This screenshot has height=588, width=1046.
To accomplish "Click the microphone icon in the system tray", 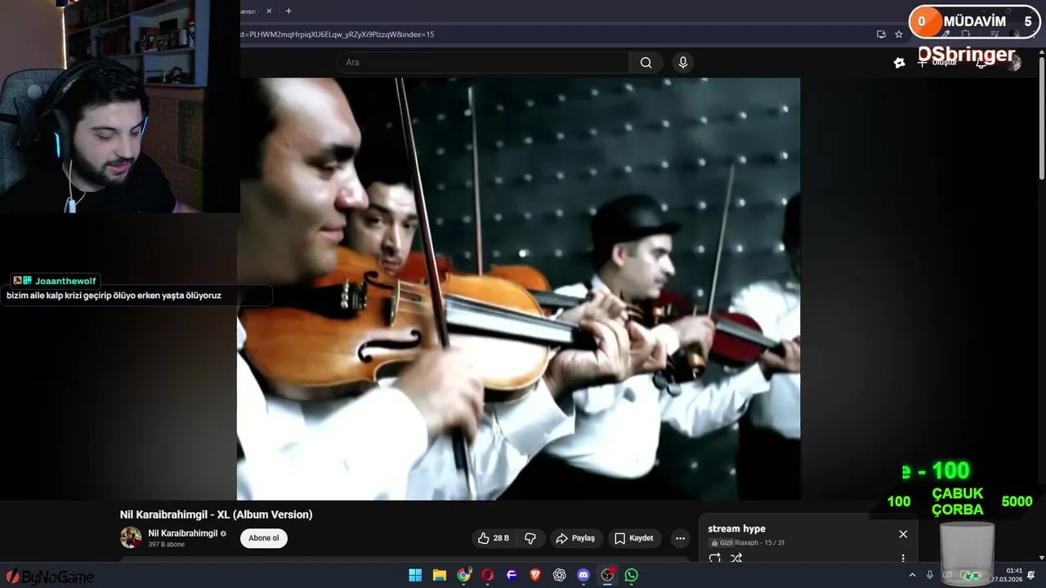I will pos(930,575).
